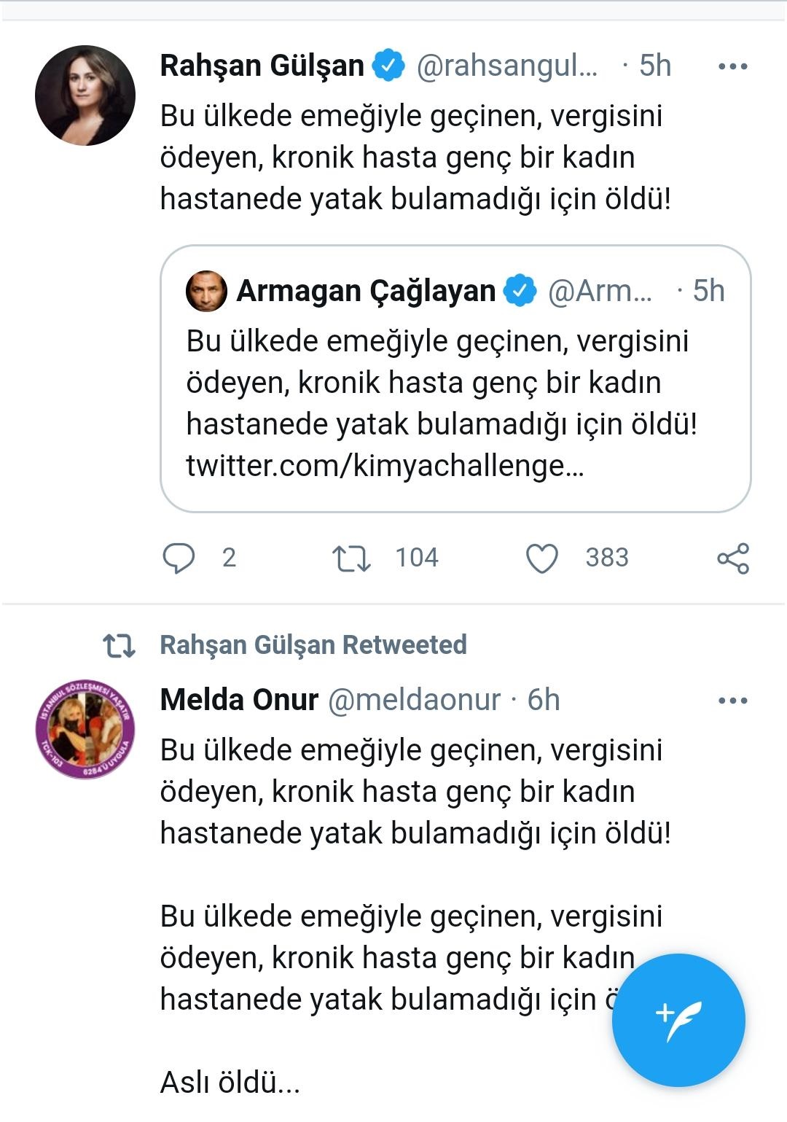Open more options on Melda Onur's tweet

pos(733,701)
